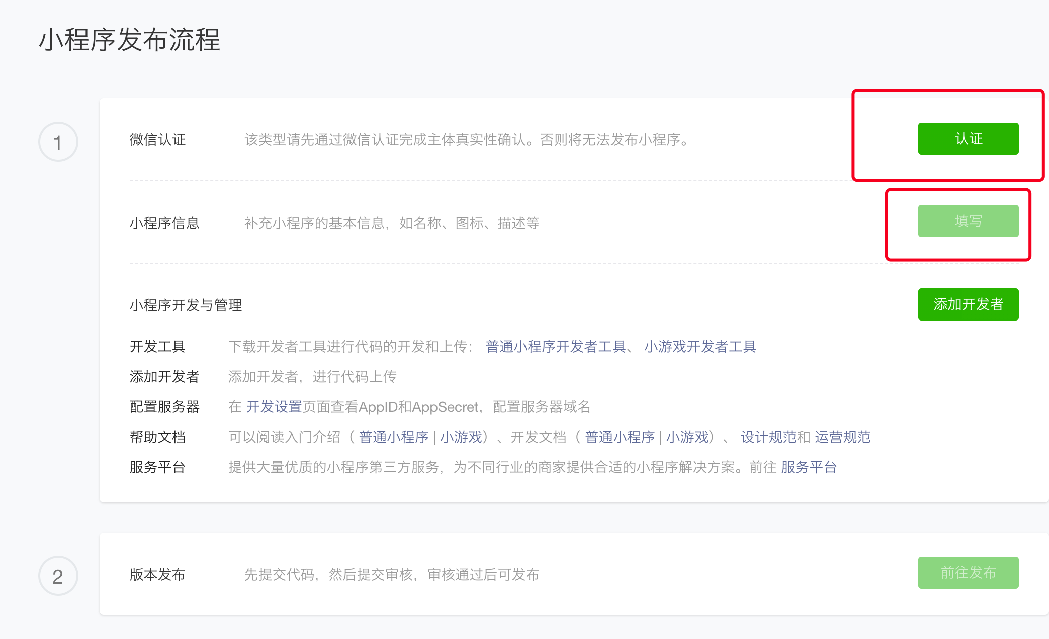This screenshot has height=639, width=1049.
Task: Click the 版本发布 row label
Action: click(x=157, y=574)
